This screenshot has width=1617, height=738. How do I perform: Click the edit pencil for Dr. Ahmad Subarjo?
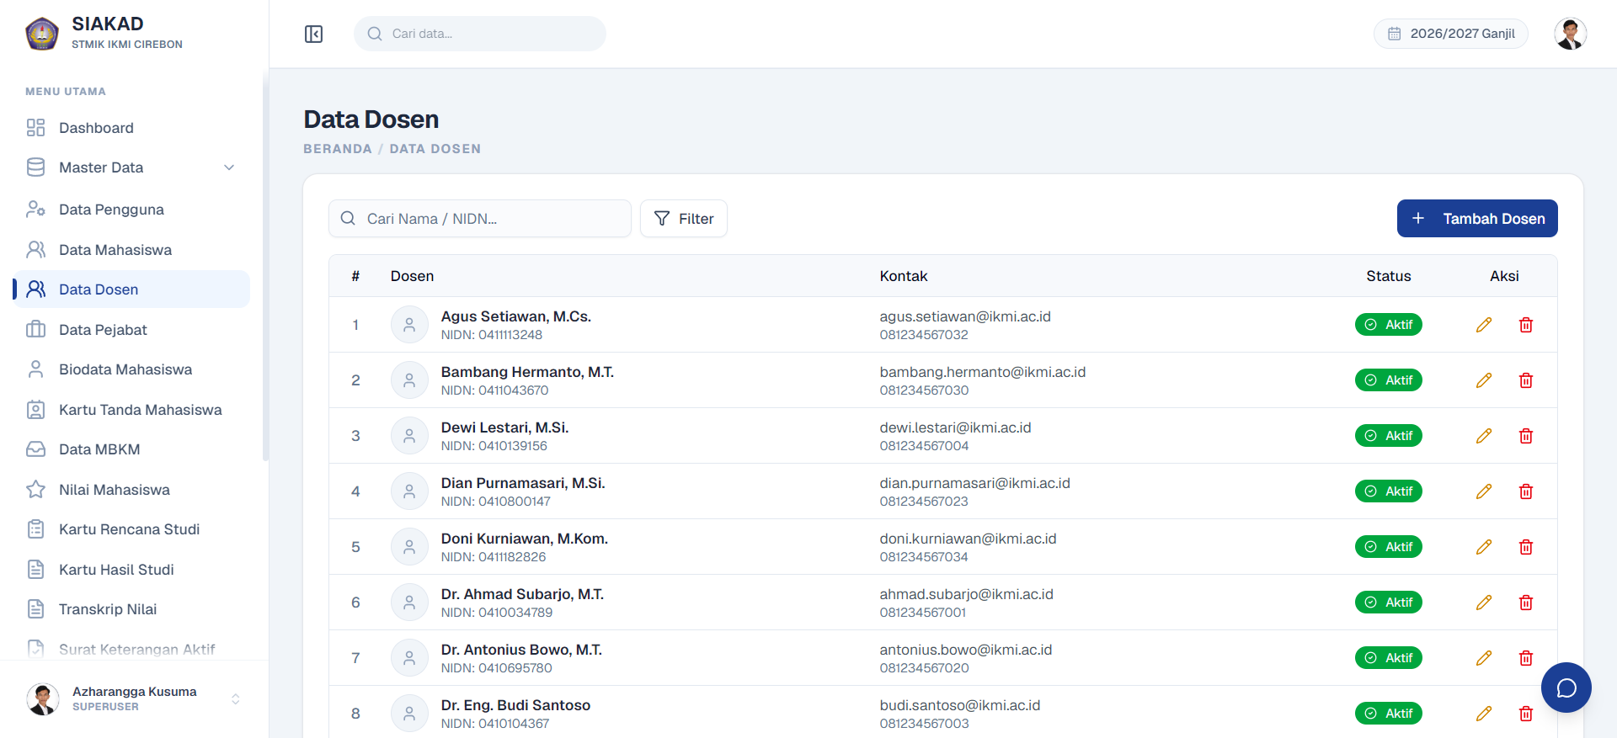pyautogui.click(x=1484, y=603)
